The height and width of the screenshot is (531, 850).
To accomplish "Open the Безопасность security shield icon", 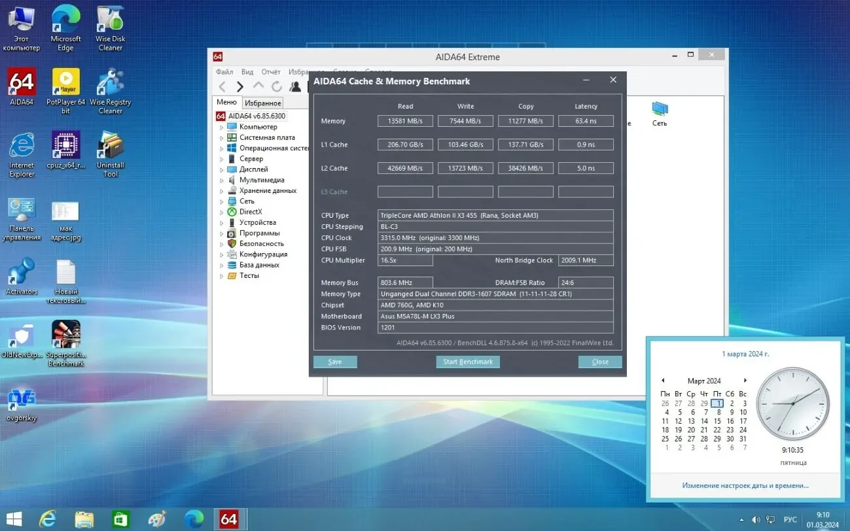I will 230,243.
